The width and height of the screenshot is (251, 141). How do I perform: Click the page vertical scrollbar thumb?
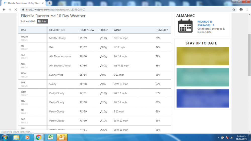point(249,55)
